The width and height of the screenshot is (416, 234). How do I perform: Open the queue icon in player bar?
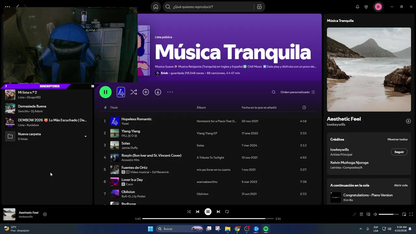coord(361,214)
